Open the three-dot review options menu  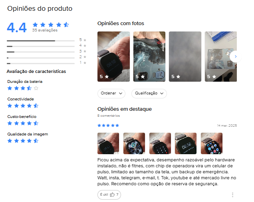[x=232, y=195]
